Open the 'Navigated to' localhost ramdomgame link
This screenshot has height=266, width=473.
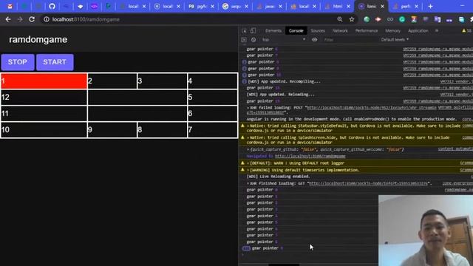click(310, 156)
